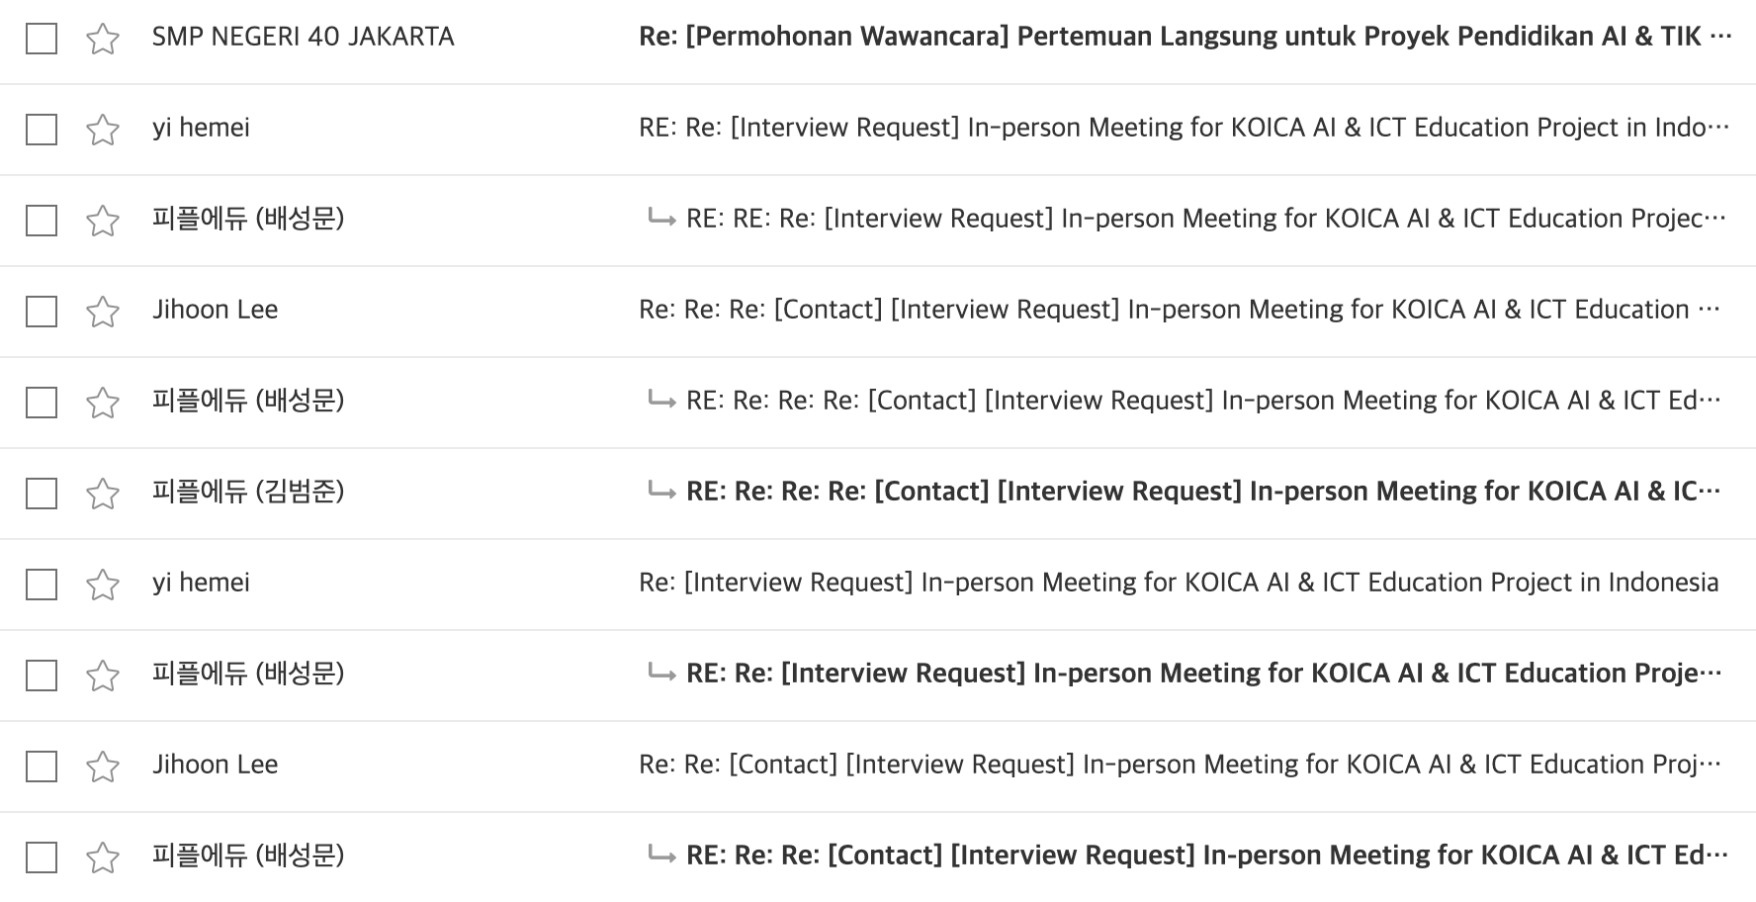Select checkbox for SMP NEGERI 40 JAKARTA email
This screenshot has height=902, width=1756.
pos(42,39)
